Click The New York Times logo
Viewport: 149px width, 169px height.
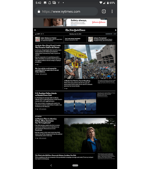coord(75,30)
